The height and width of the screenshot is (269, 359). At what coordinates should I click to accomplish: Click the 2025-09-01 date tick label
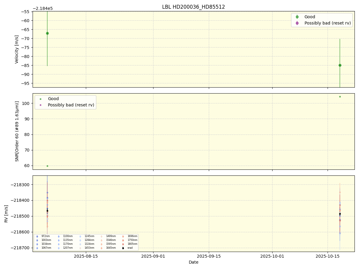point(153,256)
